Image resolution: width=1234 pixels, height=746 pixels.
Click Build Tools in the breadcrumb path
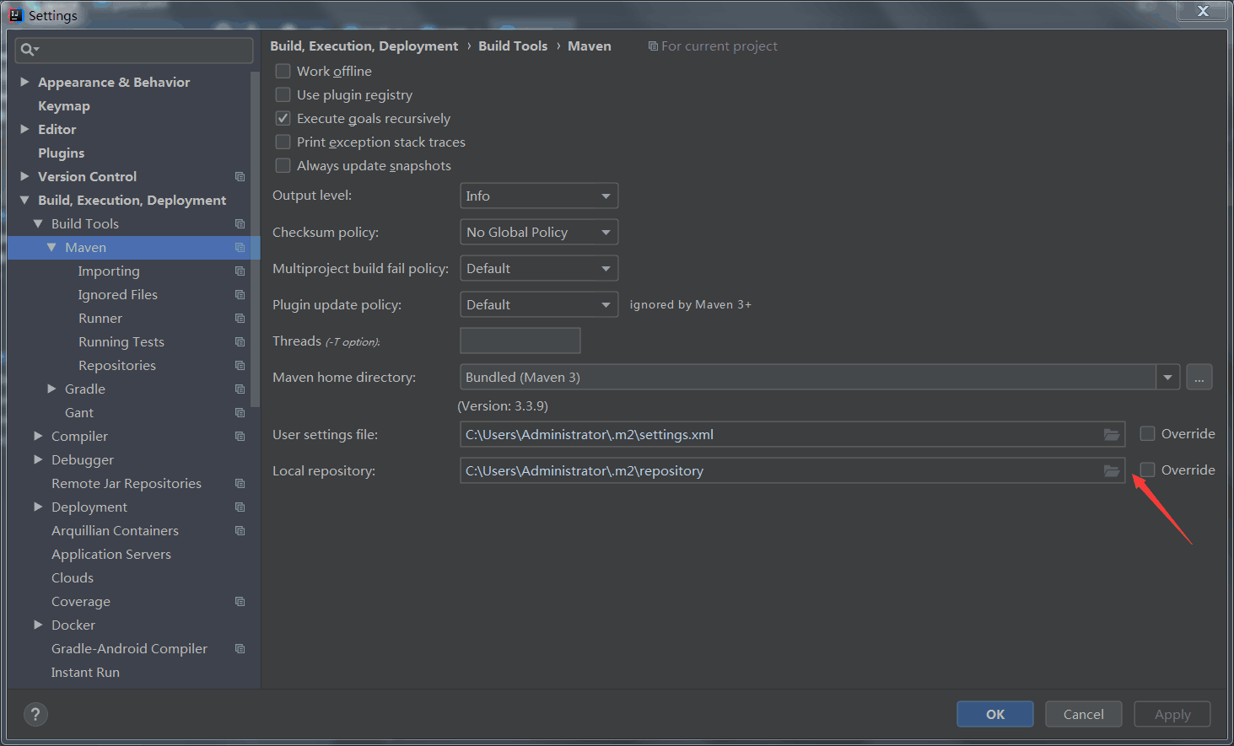tap(513, 46)
